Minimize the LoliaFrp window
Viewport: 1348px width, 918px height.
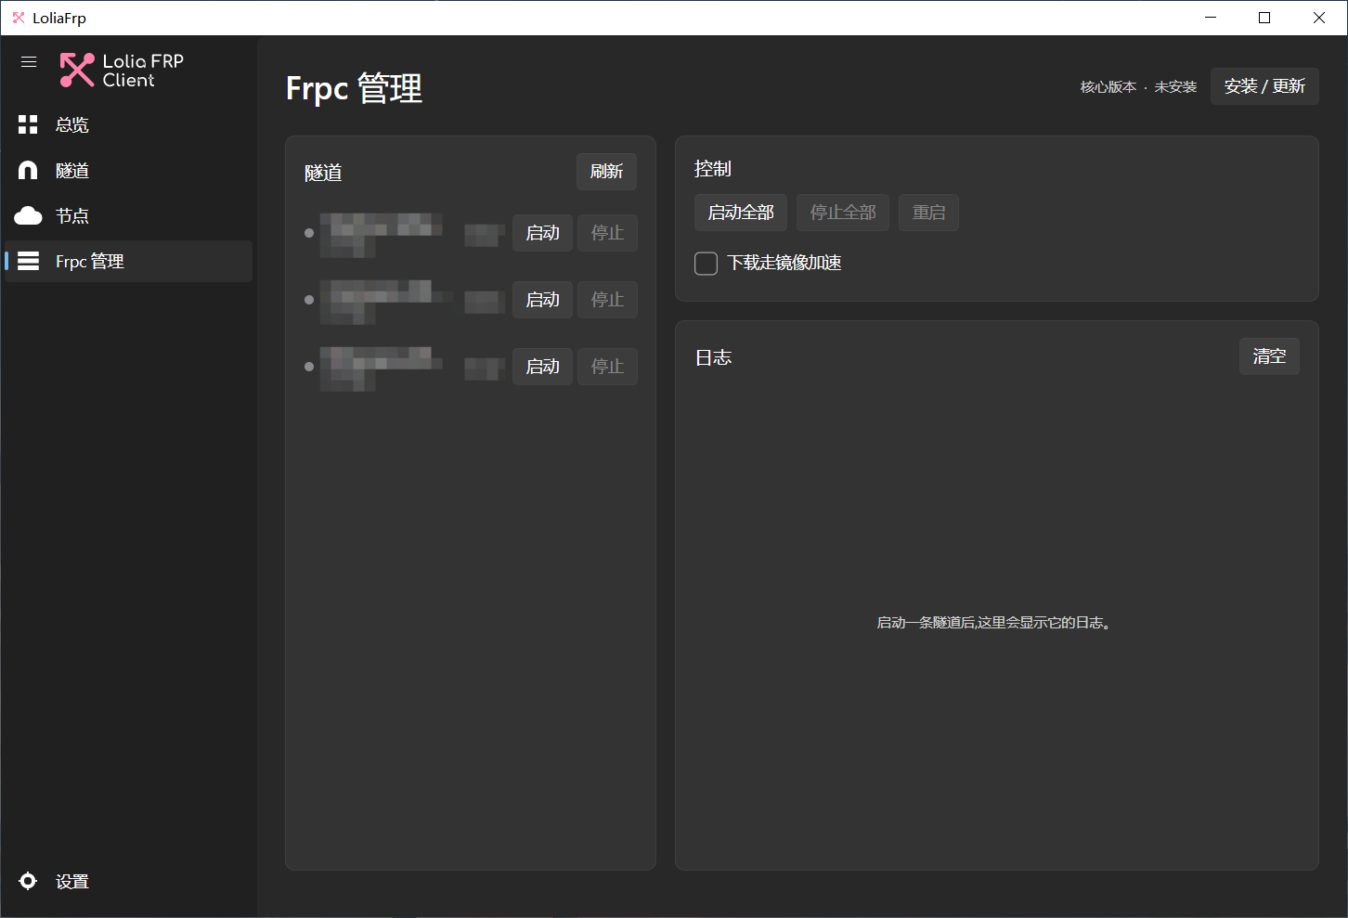pos(1211,18)
